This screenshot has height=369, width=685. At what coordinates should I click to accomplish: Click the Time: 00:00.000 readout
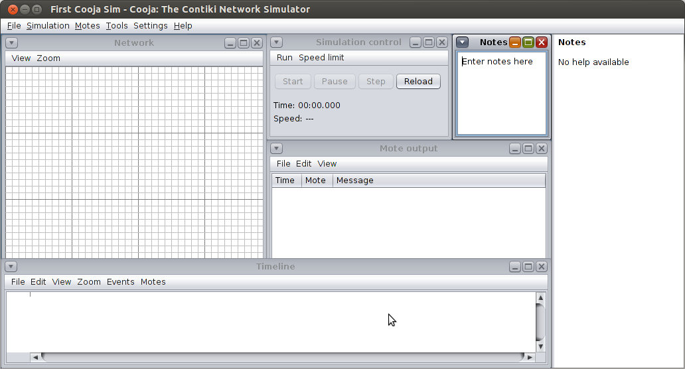(x=307, y=106)
